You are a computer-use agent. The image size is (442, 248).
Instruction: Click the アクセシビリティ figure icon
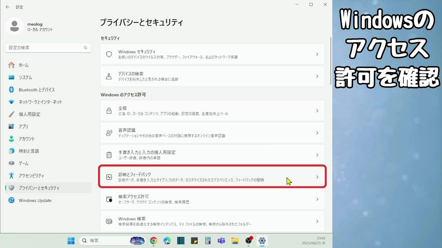click(11, 176)
